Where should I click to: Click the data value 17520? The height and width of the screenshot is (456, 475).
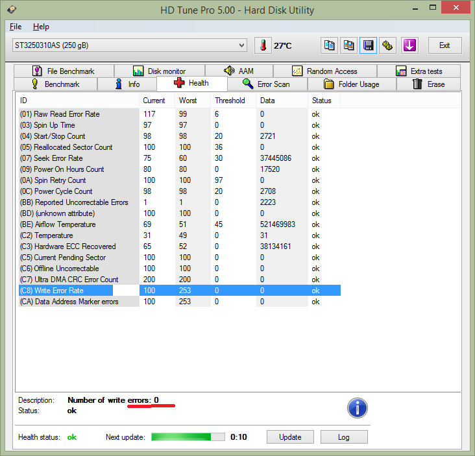[x=269, y=169]
